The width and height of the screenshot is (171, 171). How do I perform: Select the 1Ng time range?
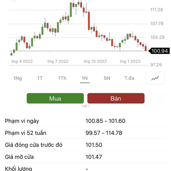[18, 78]
